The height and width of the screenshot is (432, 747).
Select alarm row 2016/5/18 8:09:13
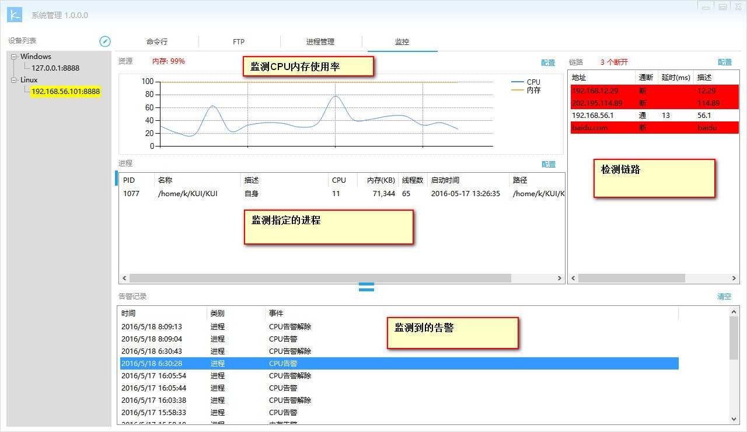(399, 326)
